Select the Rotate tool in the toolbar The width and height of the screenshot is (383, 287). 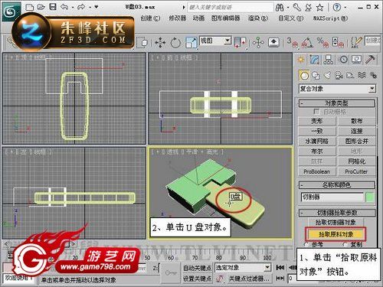point(175,43)
